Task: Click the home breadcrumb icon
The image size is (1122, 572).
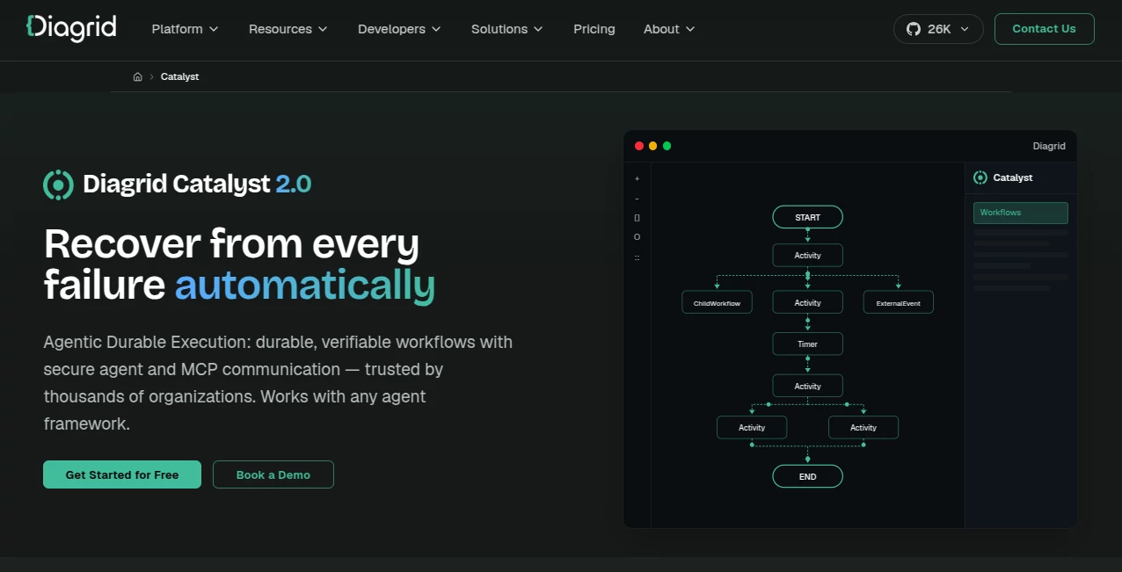Action: pyautogui.click(x=137, y=77)
